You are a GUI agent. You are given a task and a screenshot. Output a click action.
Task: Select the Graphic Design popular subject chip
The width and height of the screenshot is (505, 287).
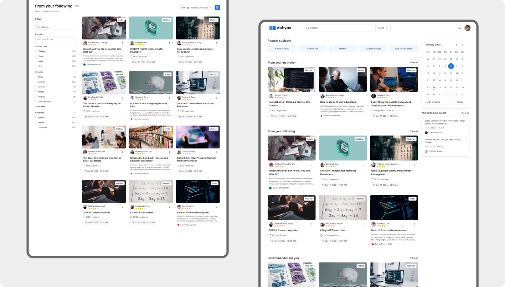pyautogui.click(x=373, y=49)
